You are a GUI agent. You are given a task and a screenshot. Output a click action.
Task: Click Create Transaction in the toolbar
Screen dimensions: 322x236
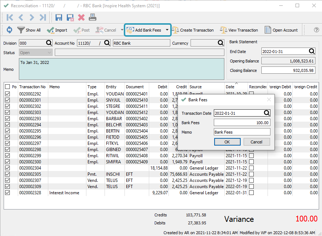(193, 30)
